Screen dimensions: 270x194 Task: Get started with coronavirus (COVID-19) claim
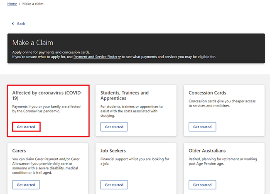tap(26, 127)
